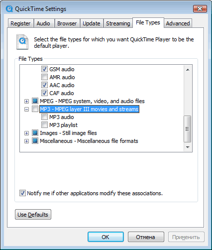Open the Audio tab
This screenshot has width=212, height=250.
coord(43,23)
